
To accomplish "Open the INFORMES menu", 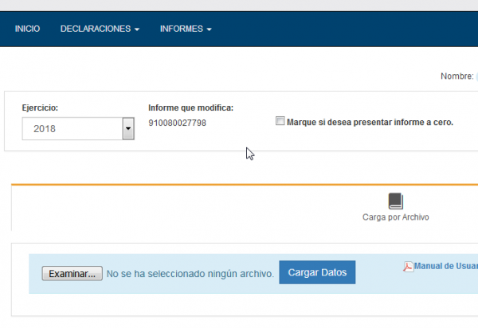I will pos(181,29).
